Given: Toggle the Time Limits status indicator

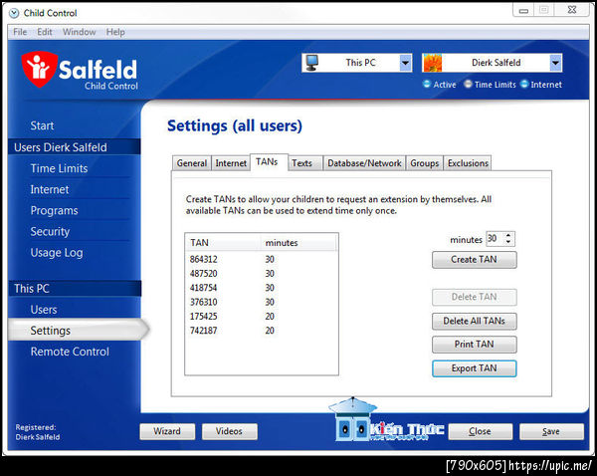Looking at the screenshot, I should (x=468, y=84).
